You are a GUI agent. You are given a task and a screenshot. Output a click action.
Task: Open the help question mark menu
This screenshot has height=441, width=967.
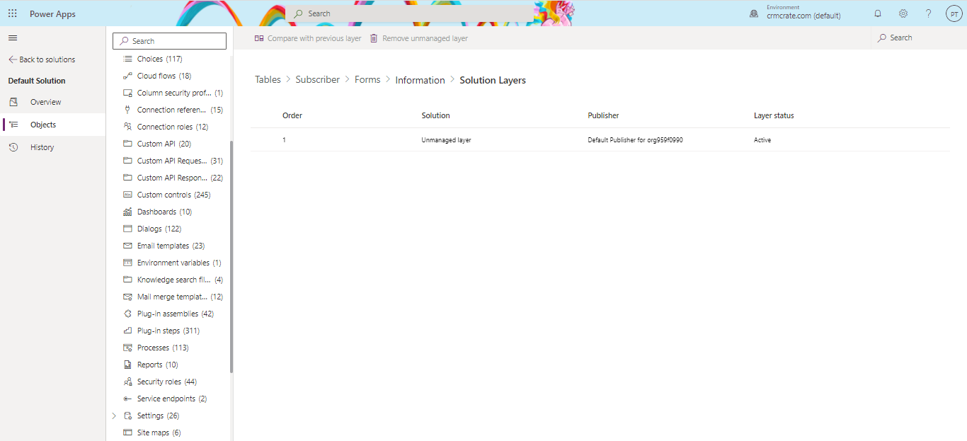(x=928, y=13)
